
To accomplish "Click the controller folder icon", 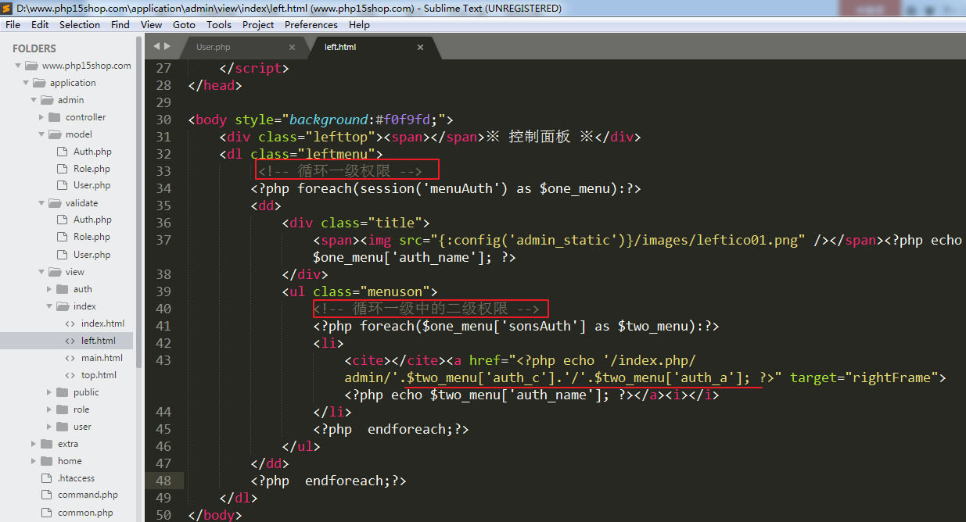I will (x=55, y=117).
